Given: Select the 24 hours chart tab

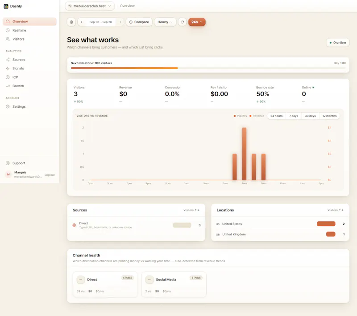Looking at the screenshot, I should (276, 116).
